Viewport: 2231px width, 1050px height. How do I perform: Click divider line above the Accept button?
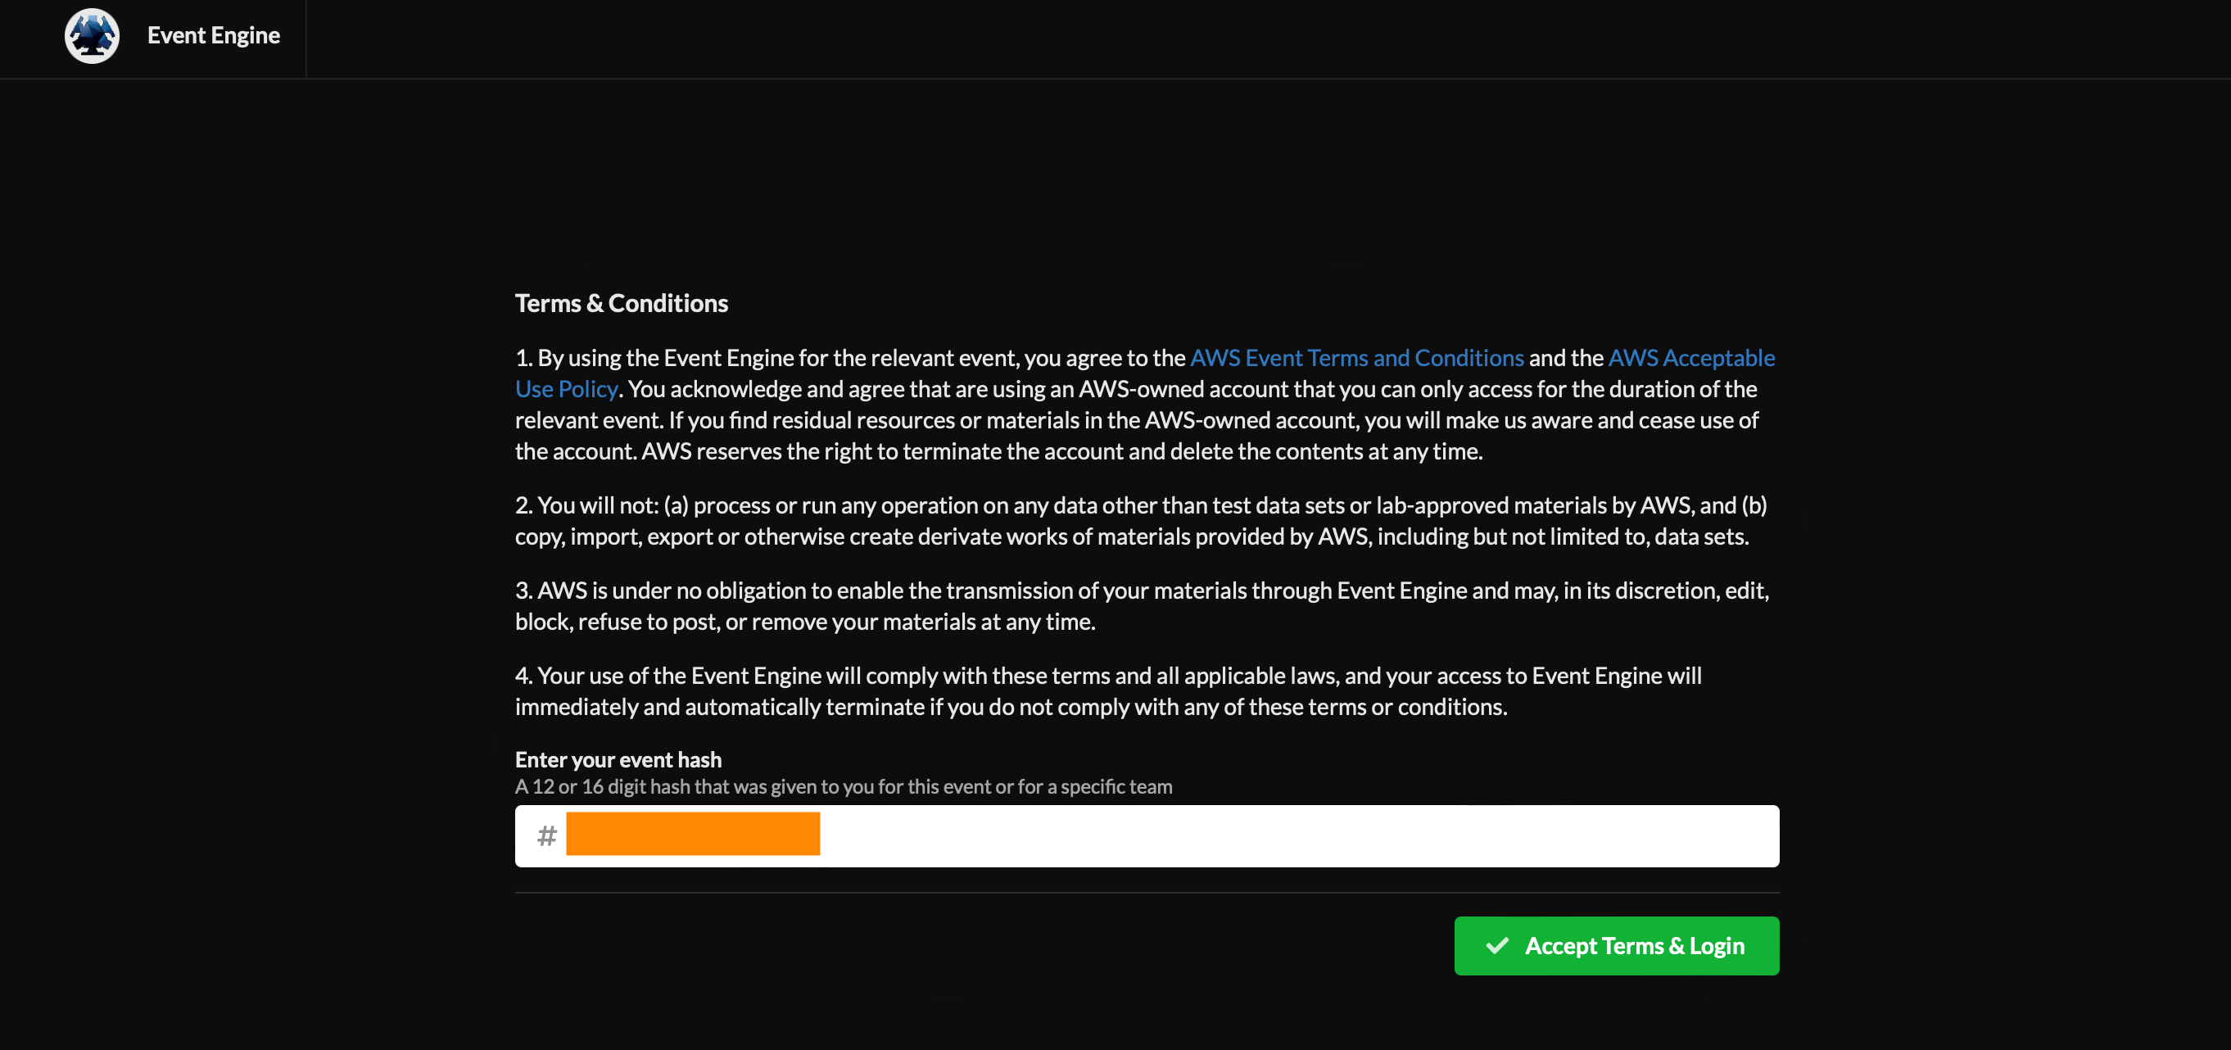click(x=1147, y=892)
